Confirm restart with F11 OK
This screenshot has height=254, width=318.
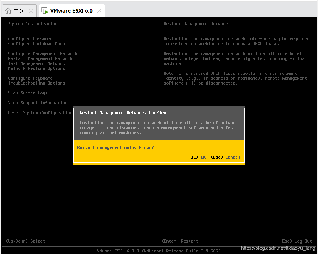[196, 157]
